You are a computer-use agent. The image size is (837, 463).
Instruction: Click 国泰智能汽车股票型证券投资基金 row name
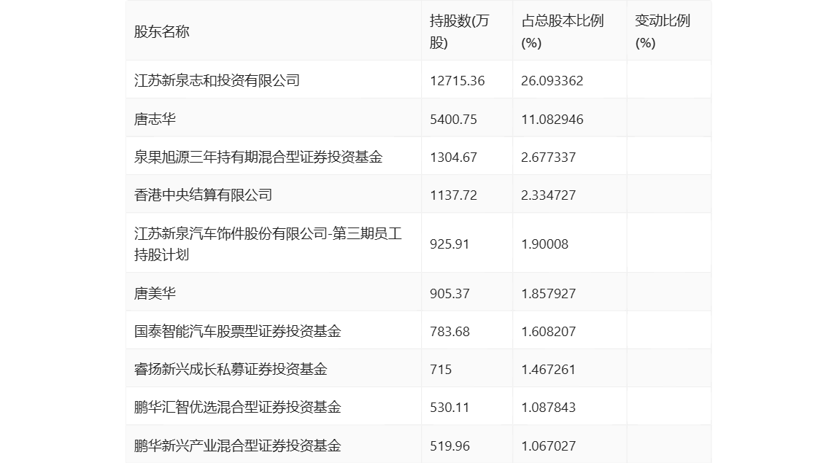238,331
